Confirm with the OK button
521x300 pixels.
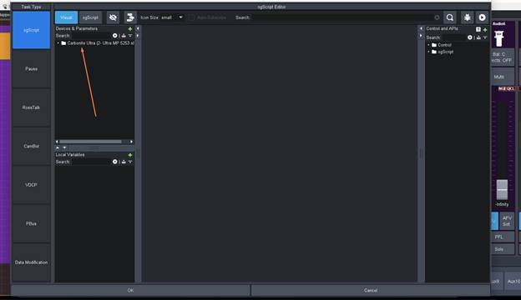point(130,290)
